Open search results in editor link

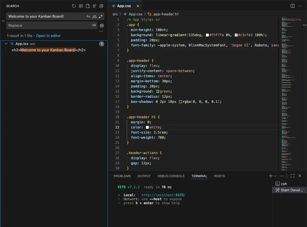(48, 36)
